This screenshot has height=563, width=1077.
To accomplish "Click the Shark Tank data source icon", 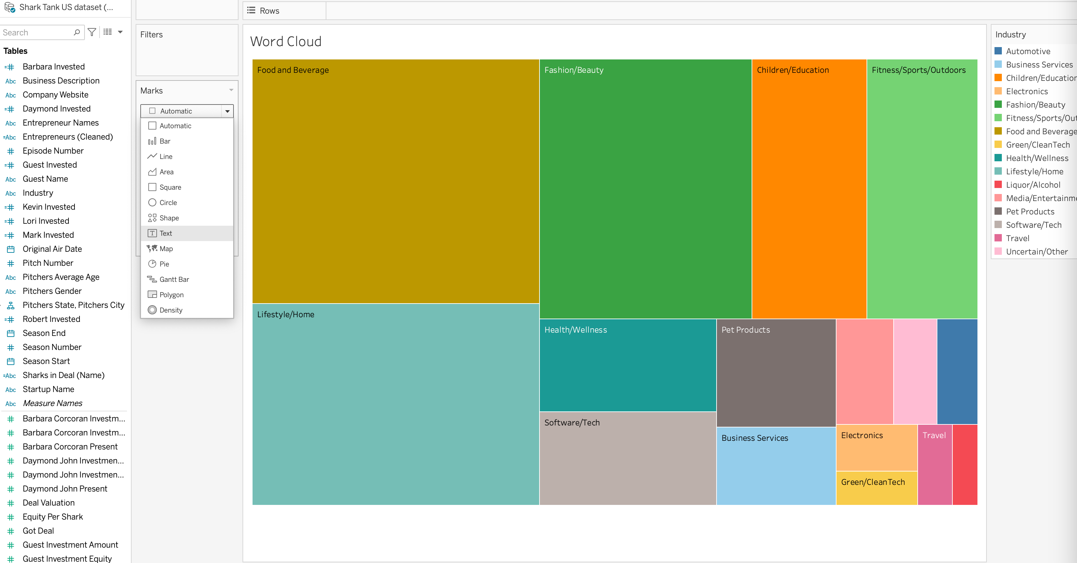I will 10,7.
